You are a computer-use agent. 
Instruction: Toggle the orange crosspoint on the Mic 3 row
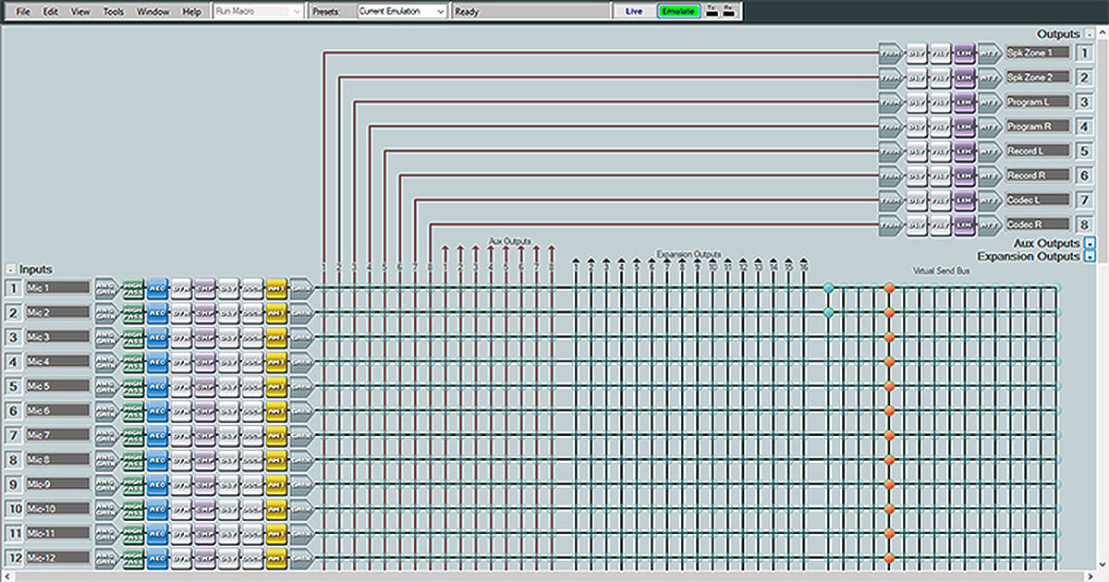(889, 337)
